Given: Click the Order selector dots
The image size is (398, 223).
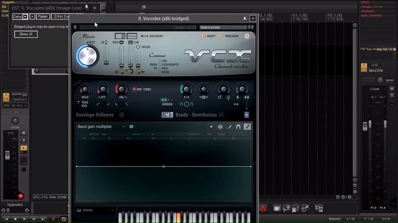Looking at the screenshot, I should pyautogui.click(x=167, y=100).
